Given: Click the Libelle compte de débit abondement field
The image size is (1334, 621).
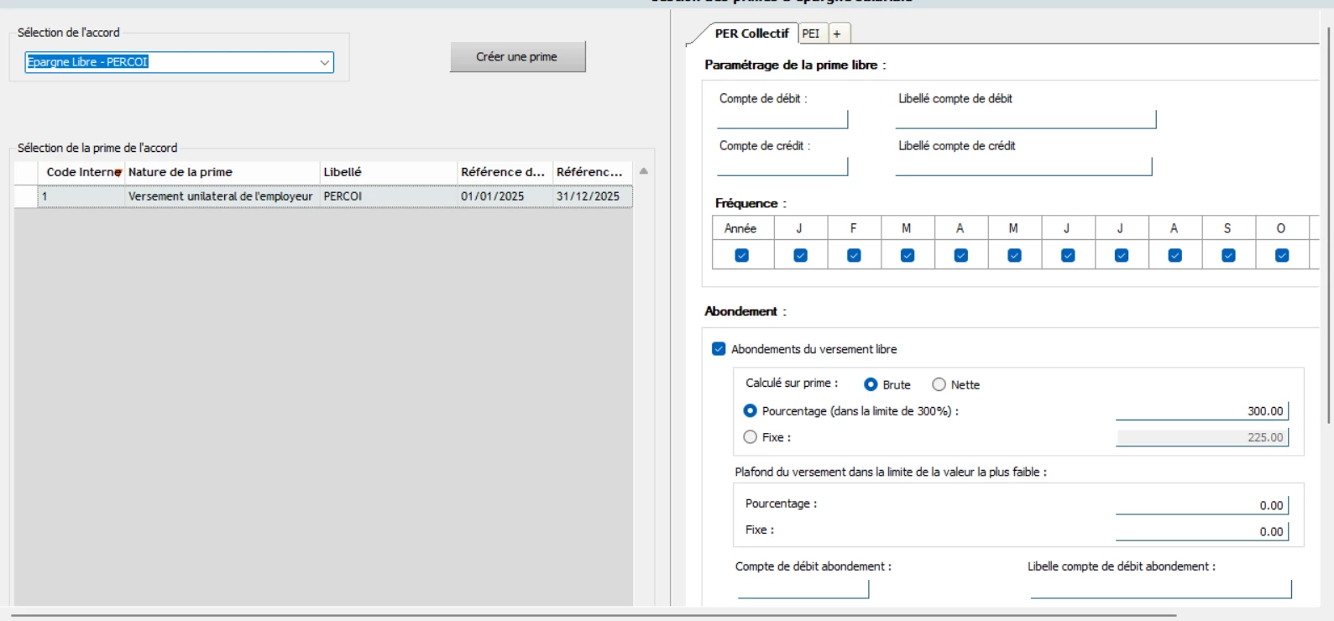Looking at the screenshot, I should (x=1161, y=589).
